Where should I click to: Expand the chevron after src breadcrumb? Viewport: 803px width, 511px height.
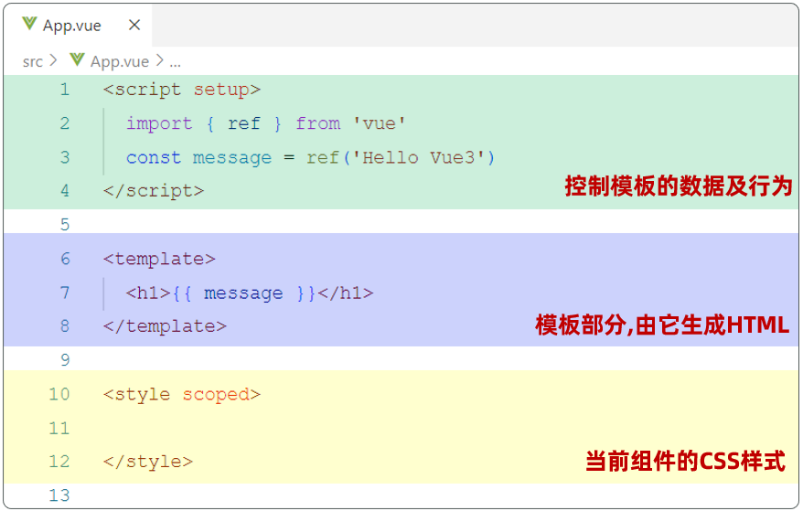tap(53, 61)
